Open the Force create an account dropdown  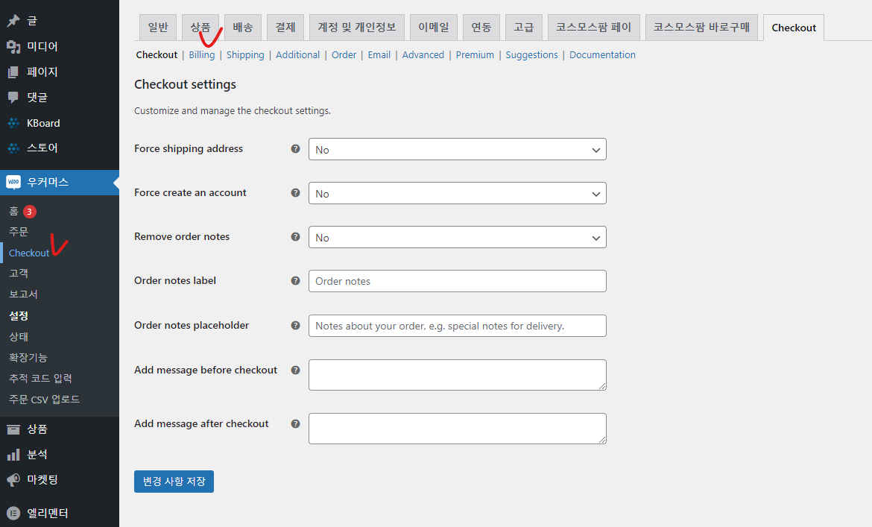click(457, 194)
